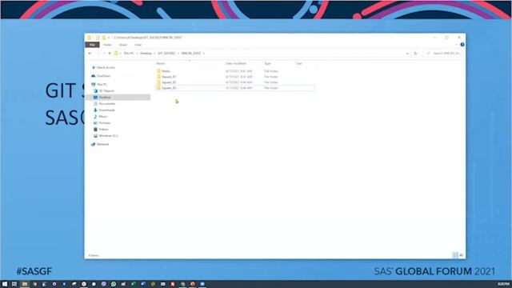Open Explorer help question-mark icon
The height and width of the screenshot is (288, 512).
[x=462, y=45]
